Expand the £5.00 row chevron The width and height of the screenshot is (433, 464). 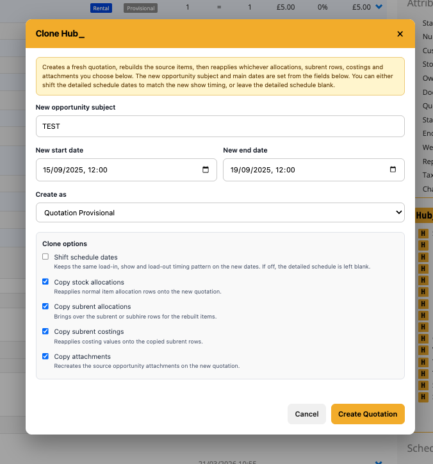pyautogui.click(x=379, y=7)
